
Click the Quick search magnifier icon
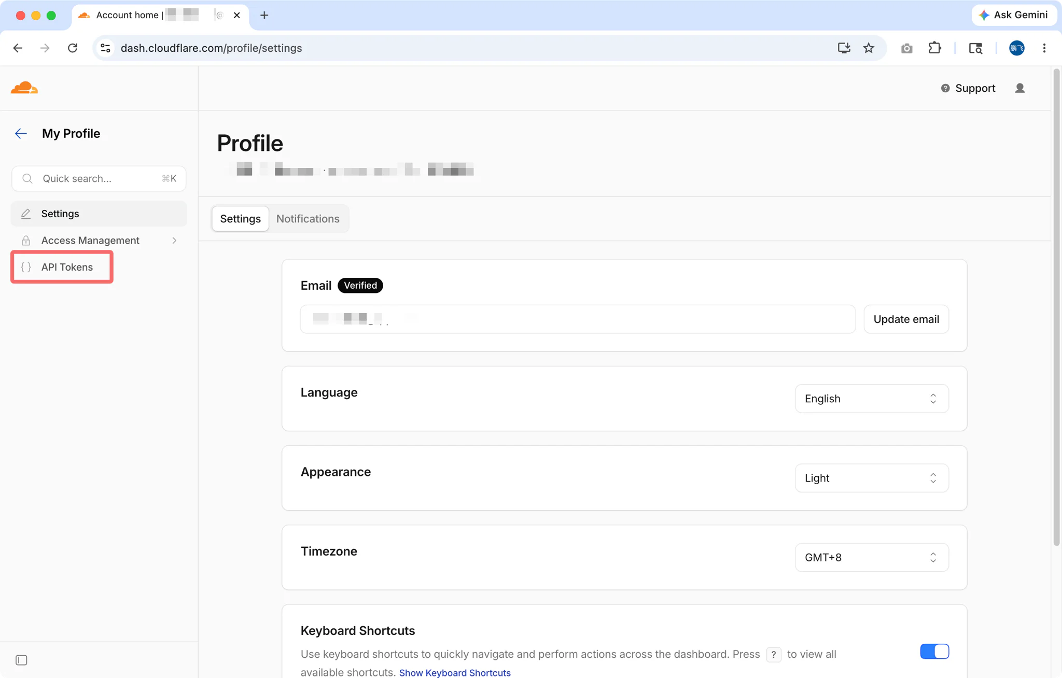click(x=27, y=178)
